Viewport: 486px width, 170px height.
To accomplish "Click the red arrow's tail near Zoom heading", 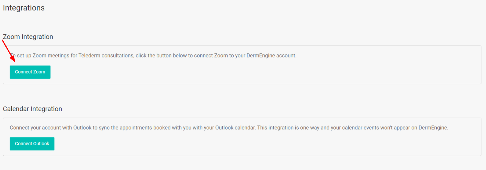I will point(3,41).
